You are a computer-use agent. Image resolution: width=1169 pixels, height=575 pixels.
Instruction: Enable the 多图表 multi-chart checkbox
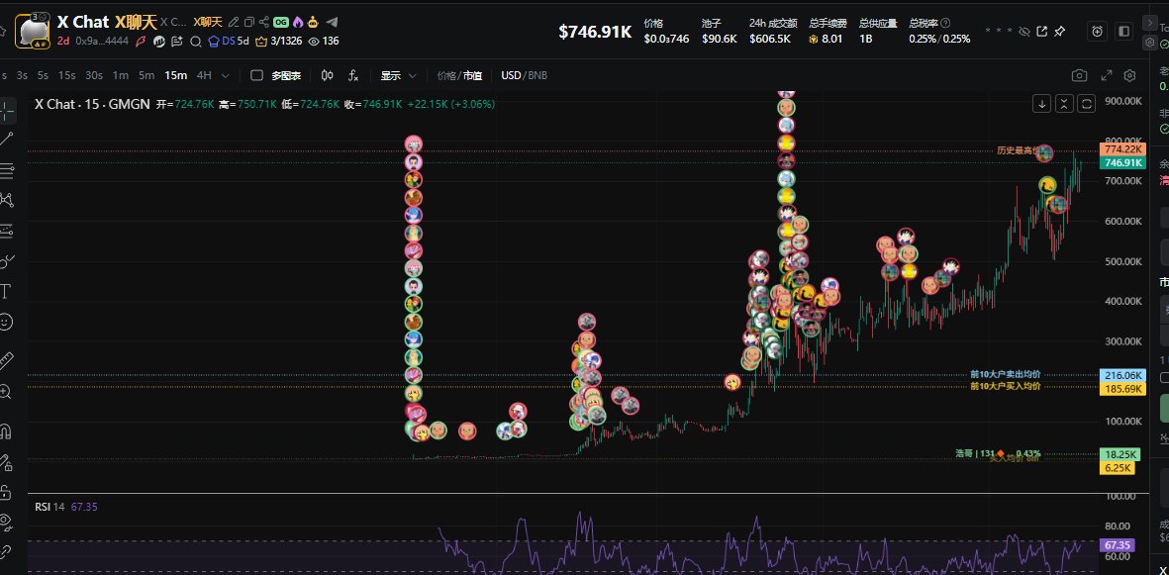(256, 75)
